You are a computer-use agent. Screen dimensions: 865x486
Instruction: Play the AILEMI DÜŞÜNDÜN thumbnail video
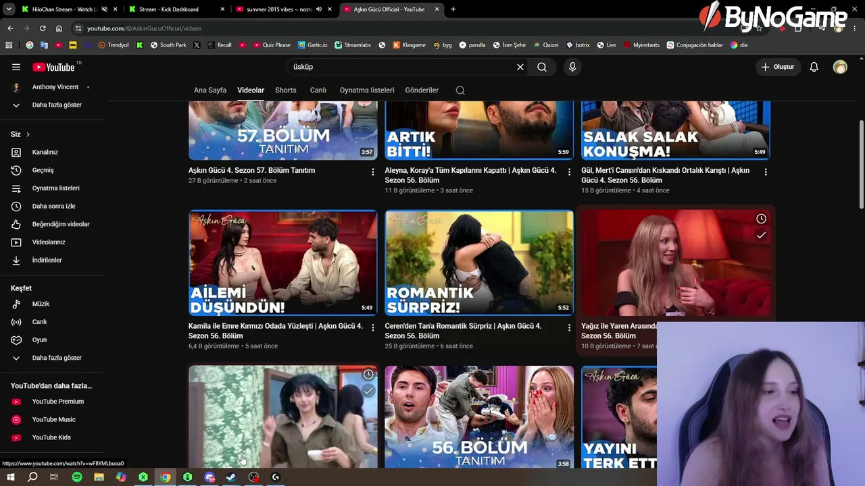click(283, 263)
